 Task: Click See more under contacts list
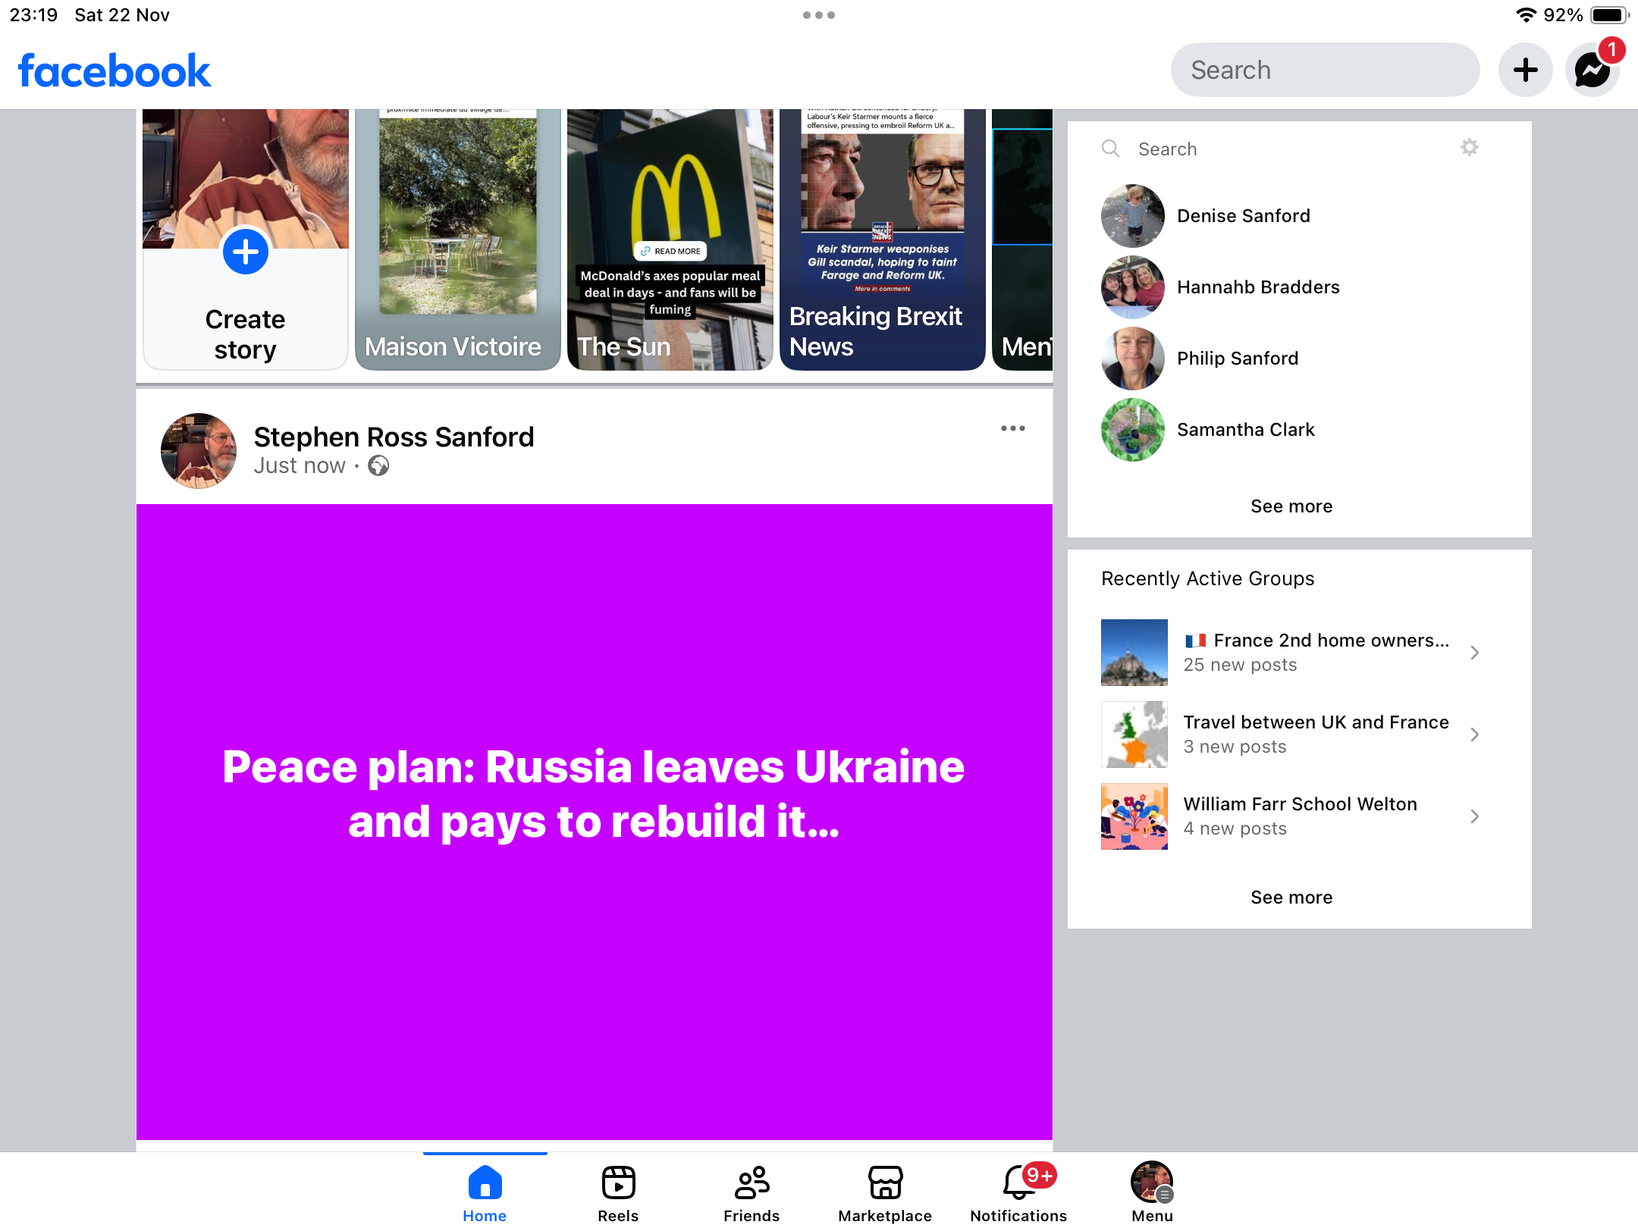1291,506
